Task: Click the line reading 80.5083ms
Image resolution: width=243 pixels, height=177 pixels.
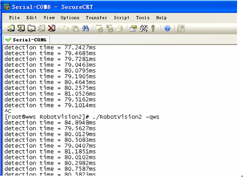Action: [50, 140]
